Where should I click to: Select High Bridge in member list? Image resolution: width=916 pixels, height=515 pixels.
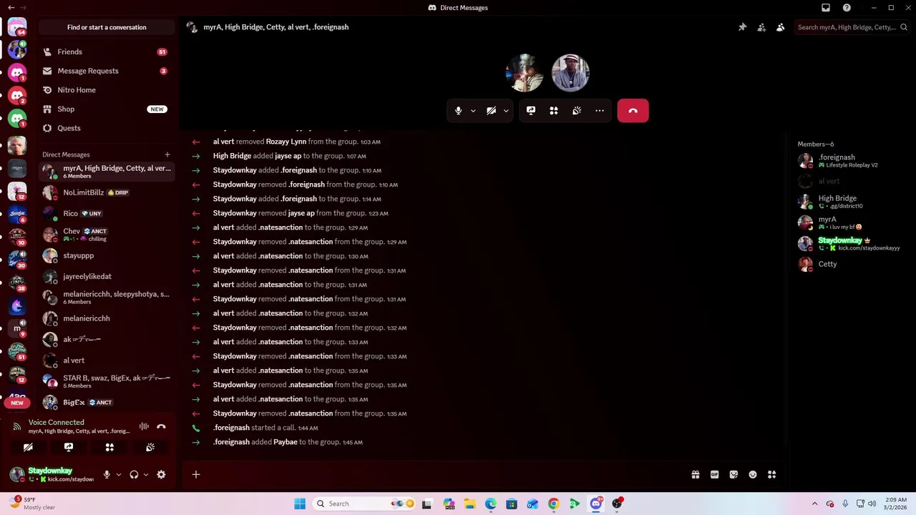(850, 202)
